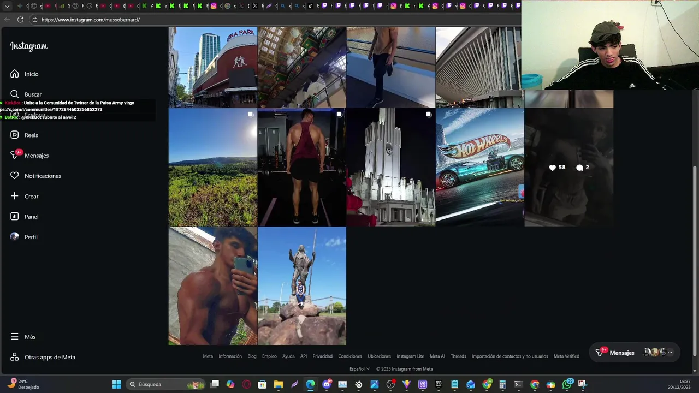Open the Opera browser taskbar icon
Image resolution: width=699 pixels, height=393 pixels.
click(246, 384)
